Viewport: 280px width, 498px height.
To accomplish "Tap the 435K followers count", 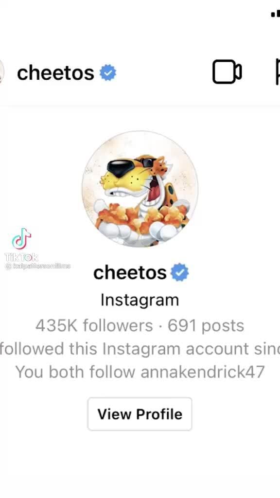I will [x=94, y=325].
